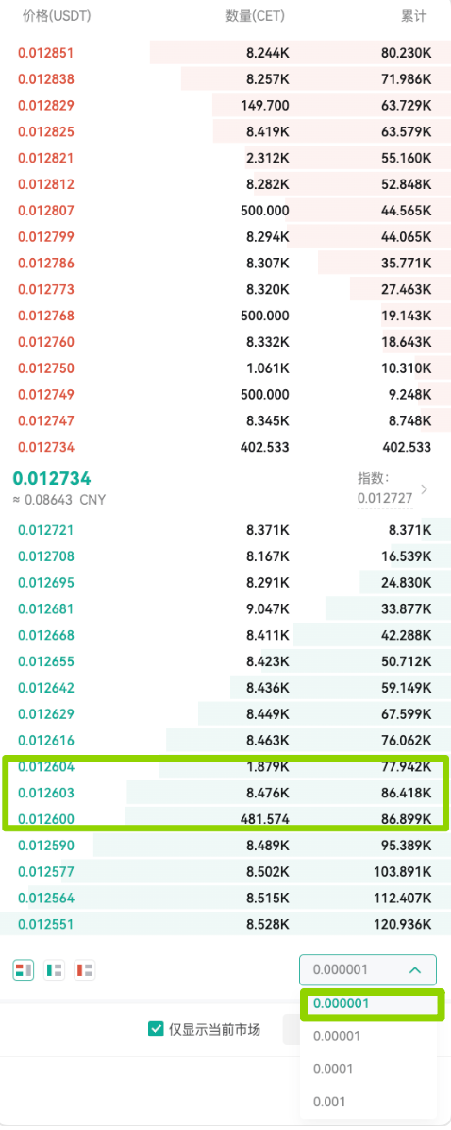Click index value 0.012727
The image size is (451, 1130).
click(x=385, y=498)
